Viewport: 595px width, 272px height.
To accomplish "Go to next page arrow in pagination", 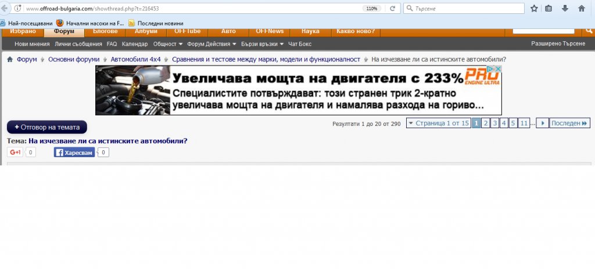I will (542, 123).
